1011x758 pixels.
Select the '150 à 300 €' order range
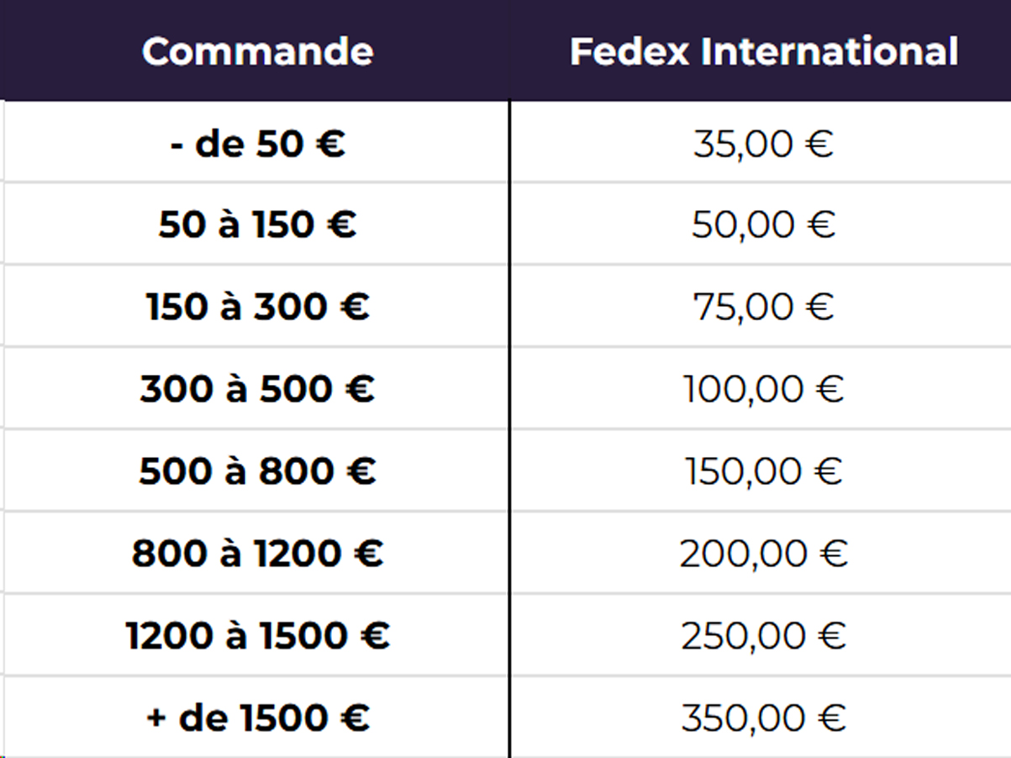(257, 306)
